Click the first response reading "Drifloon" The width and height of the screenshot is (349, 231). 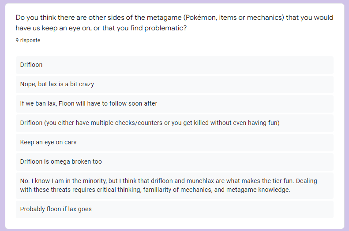31,65
